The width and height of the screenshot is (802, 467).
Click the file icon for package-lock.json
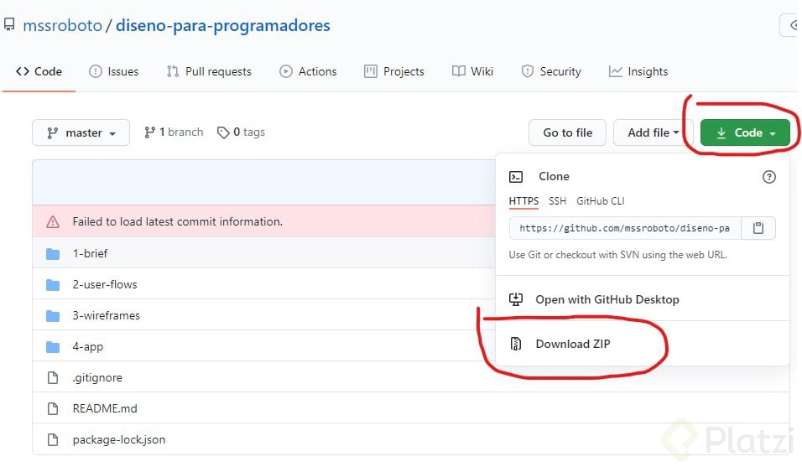click(x=53, y=440)
